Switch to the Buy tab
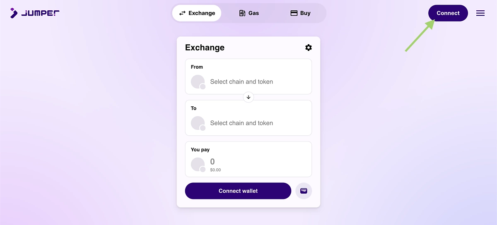Screen dimensions: 497x225 (x=300, y=13)
